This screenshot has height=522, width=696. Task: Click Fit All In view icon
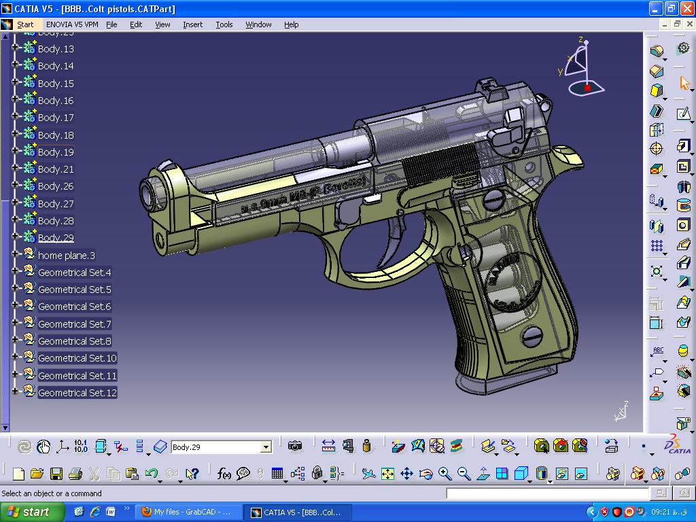click(387, 474)
